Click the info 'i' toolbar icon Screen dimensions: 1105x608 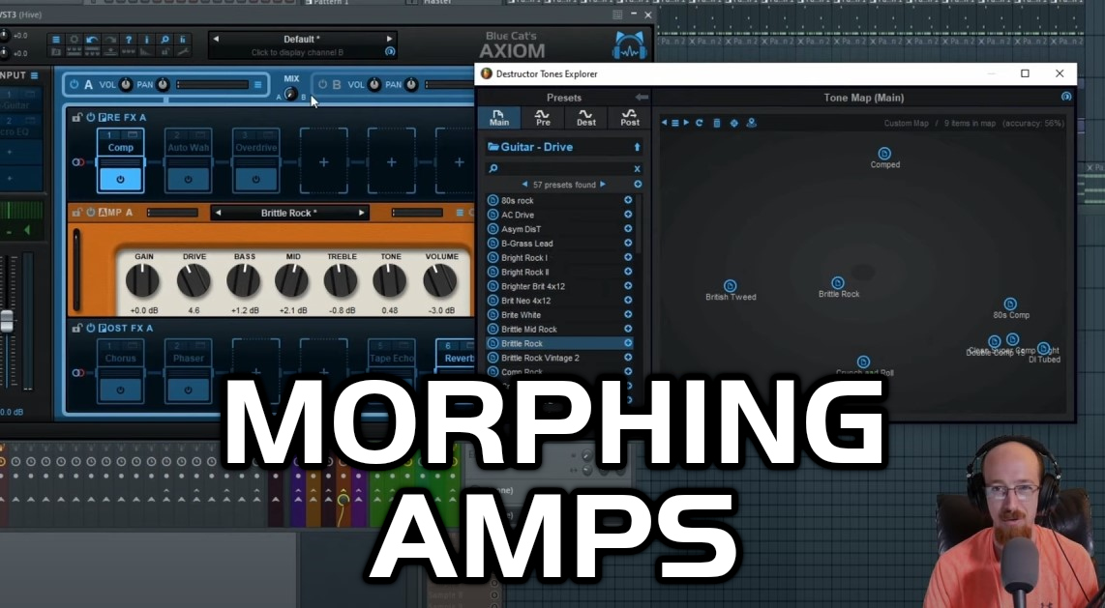pos(146,40)
